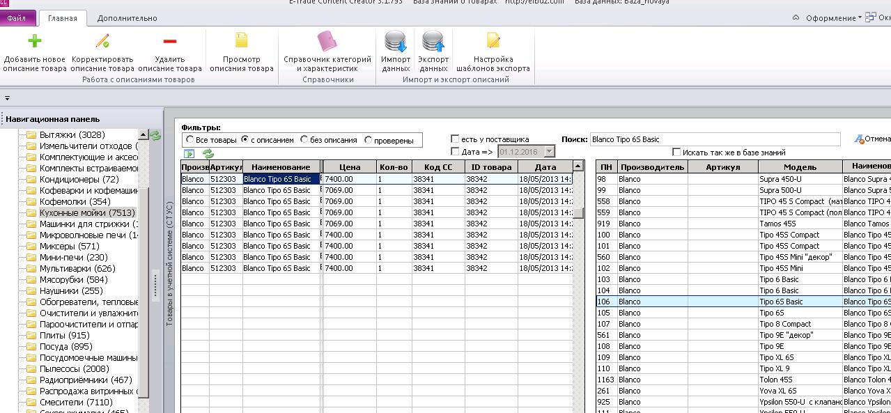Sort by the Код СС column header

coord(437,167)
